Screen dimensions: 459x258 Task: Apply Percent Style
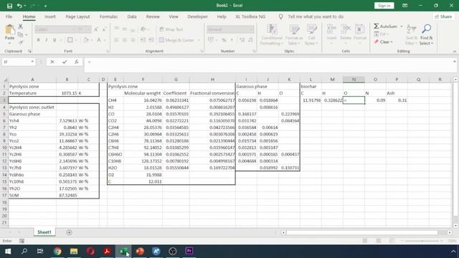pos(224,40)
